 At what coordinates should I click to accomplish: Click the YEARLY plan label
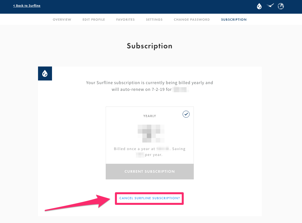coord(150,116)
